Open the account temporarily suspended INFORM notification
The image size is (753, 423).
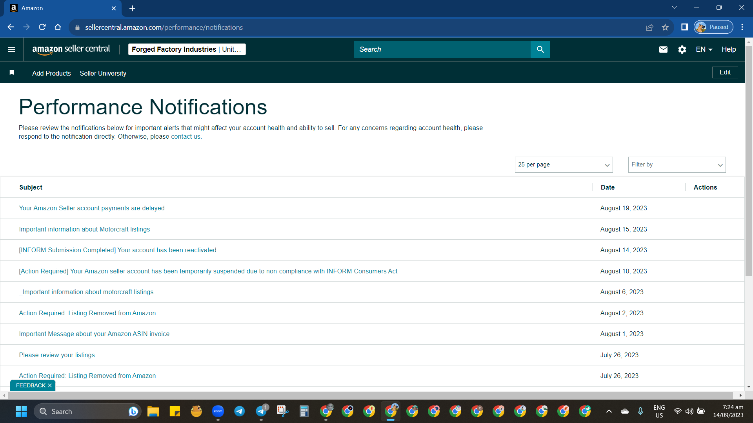208,271
